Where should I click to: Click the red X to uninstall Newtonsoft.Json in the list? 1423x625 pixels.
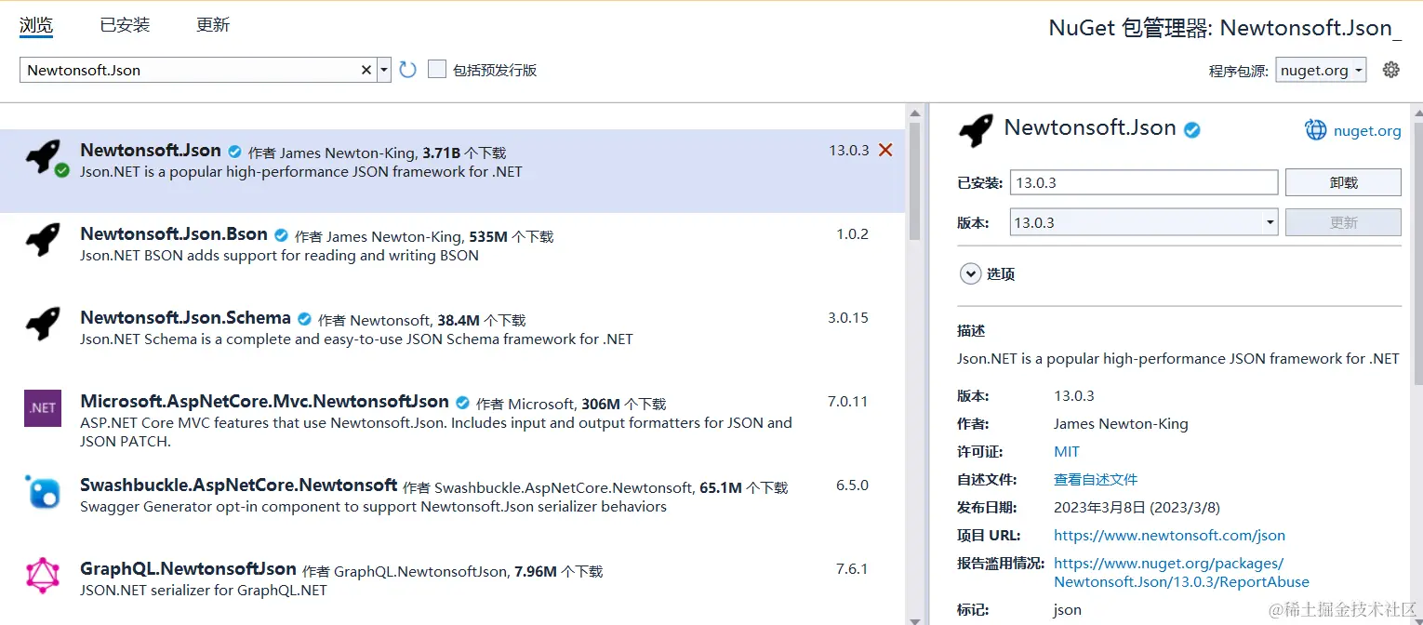coord(885,150)
